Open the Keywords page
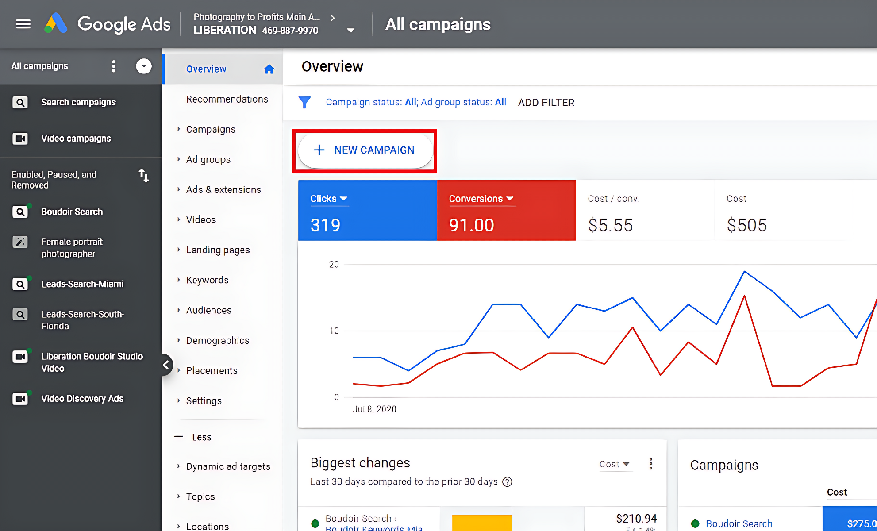 207,280
